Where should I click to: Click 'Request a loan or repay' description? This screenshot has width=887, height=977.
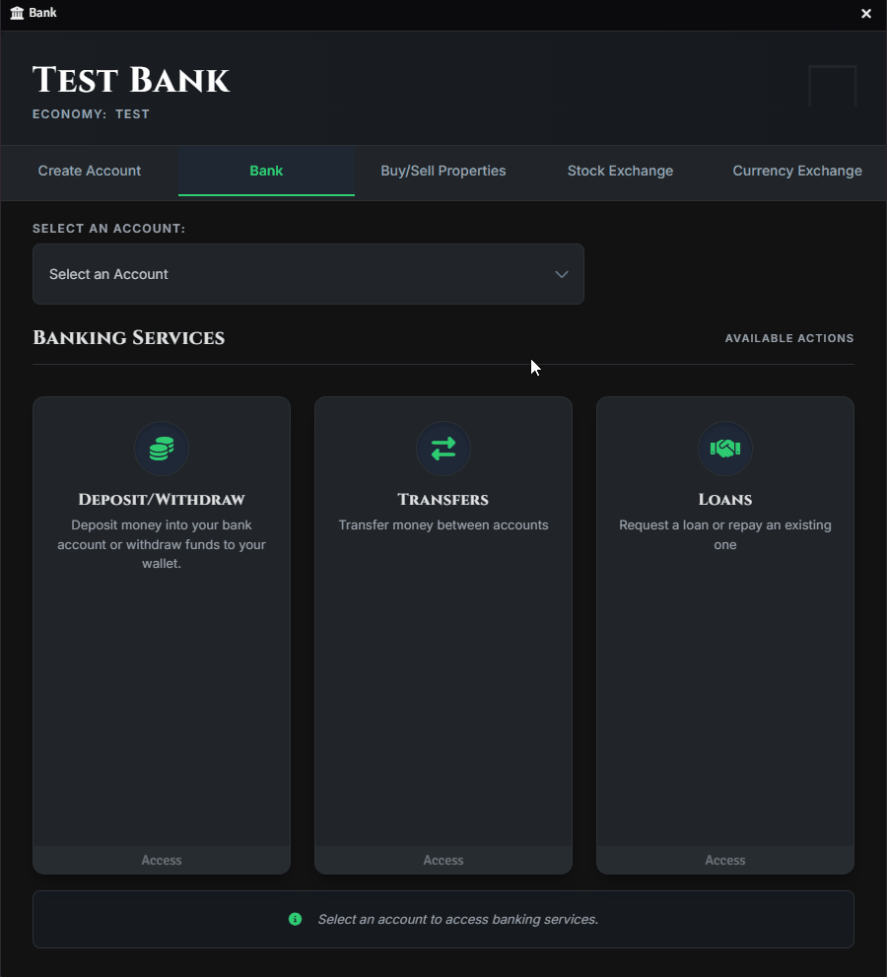pyautogui.click(x=725, y=534)
